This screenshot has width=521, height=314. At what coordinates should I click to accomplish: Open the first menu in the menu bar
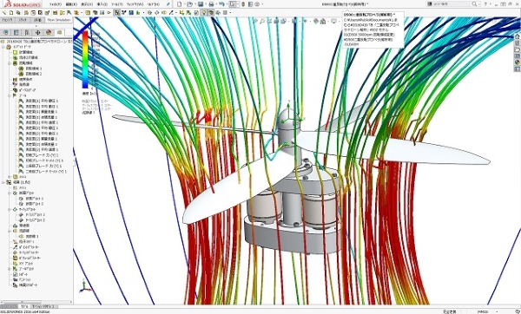point(56,4)
